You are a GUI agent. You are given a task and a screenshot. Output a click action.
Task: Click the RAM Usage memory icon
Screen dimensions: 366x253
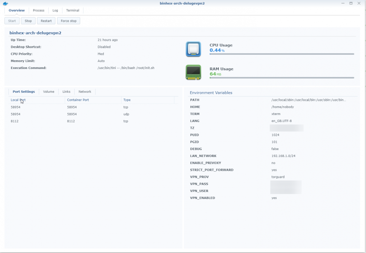[193, 72]
